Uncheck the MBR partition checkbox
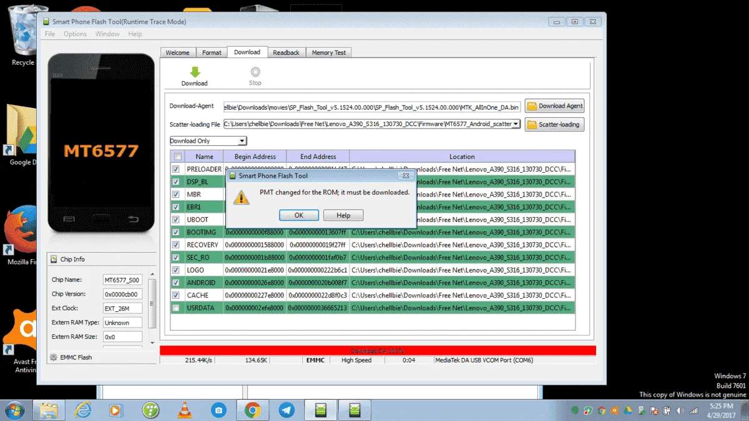Screen dimensions: 749x421 coord(176,194)
